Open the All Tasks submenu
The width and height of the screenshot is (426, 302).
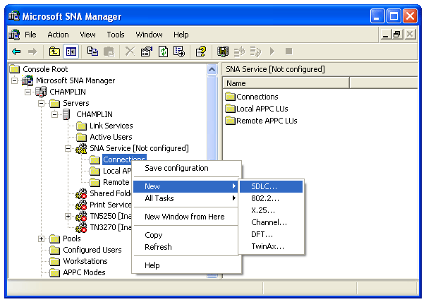tap(187, 198)
